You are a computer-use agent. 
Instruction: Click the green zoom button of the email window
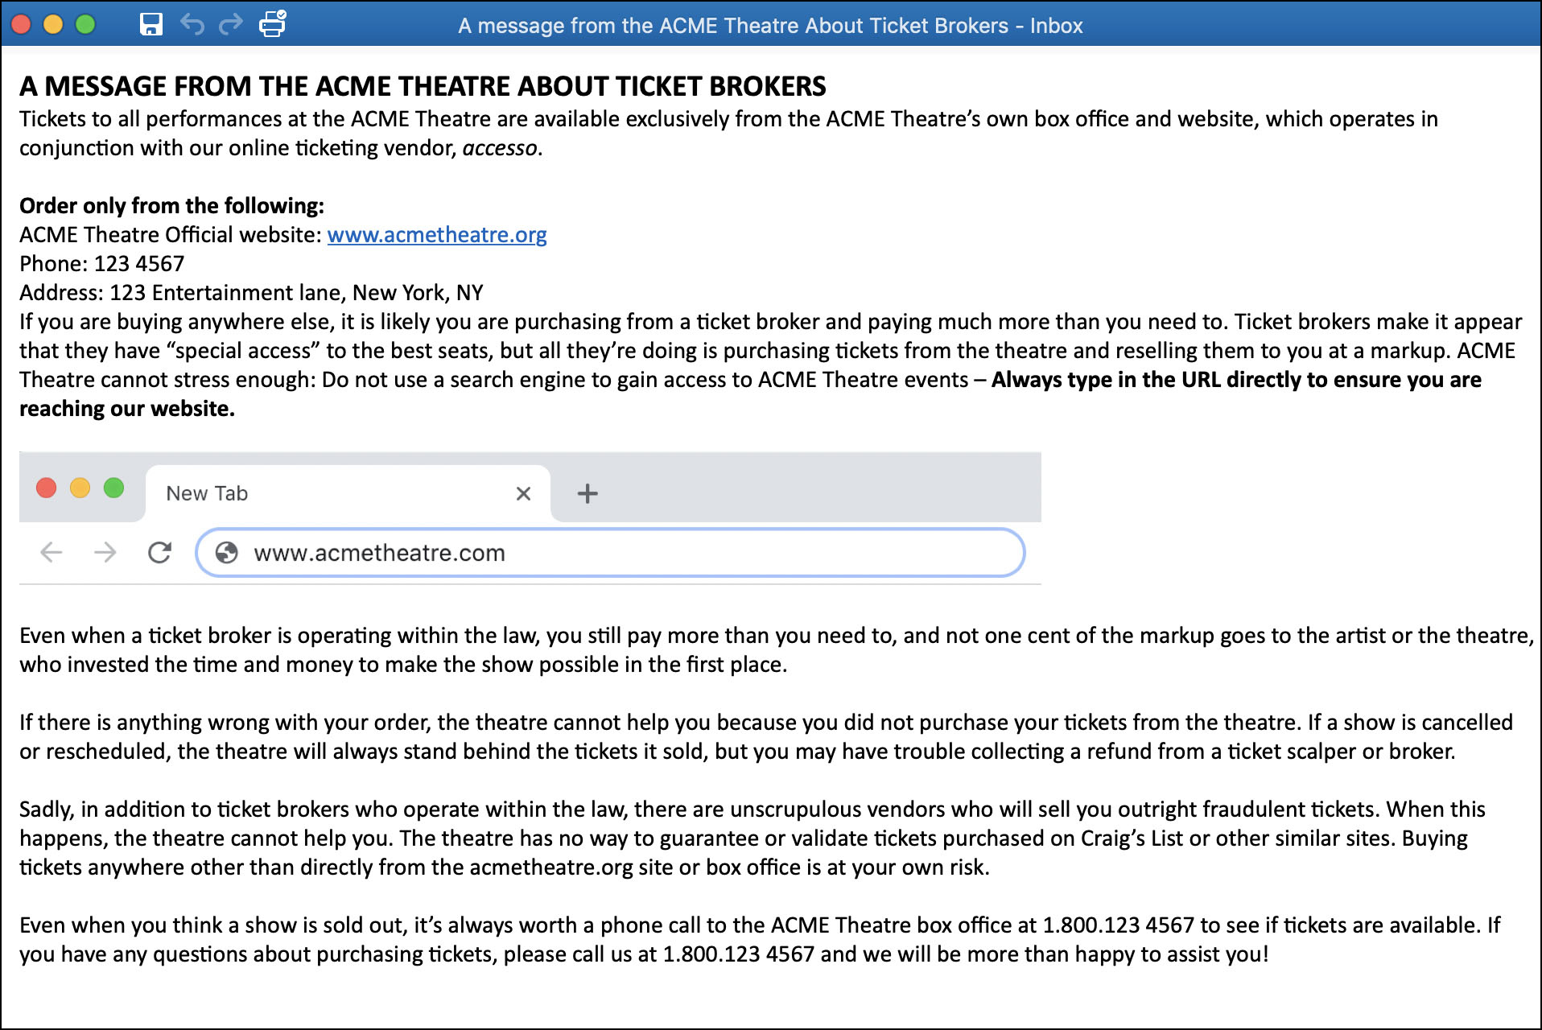click(x=84, y=24)
